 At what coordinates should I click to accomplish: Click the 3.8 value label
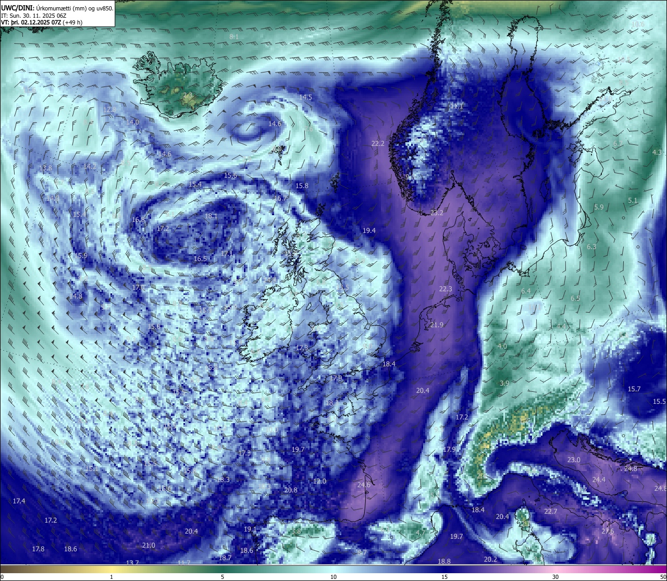pyautogui.click(x=296, y=531)
